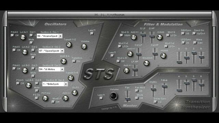Toggle the master Mode Off button
Screen dimensions: 219x123
click(x=137, y=98)
